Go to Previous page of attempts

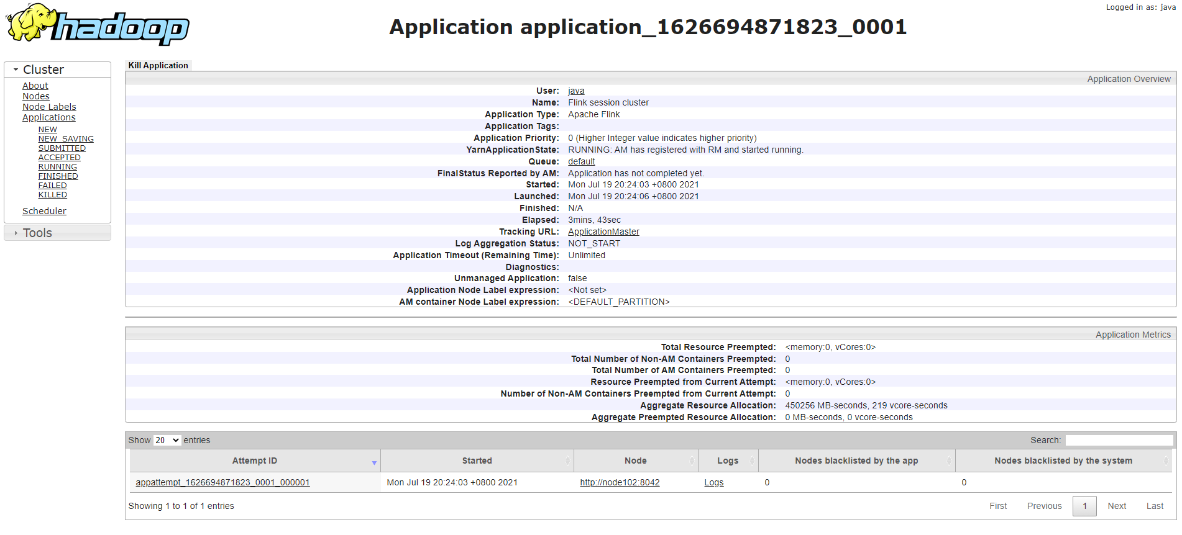1044,506
